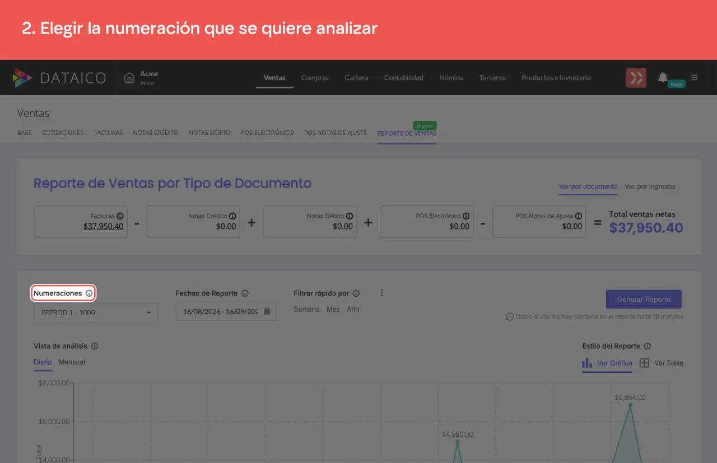The width and height of the screenshot is (717, 463).
Task: Go to the Cotizaciones tab
Action: pyautogui.click(x=63, y=133)
